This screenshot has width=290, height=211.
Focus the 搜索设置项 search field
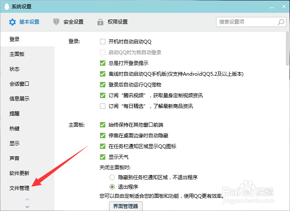point(251,22)
